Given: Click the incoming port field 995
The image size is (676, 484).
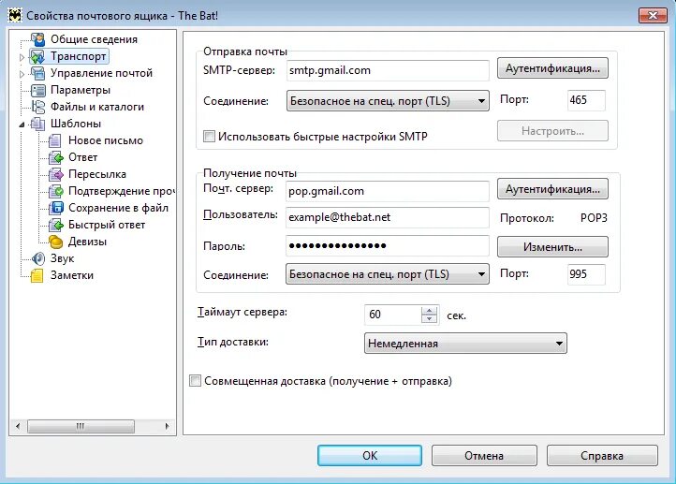Looking at the screenshot, I should 586,274.
